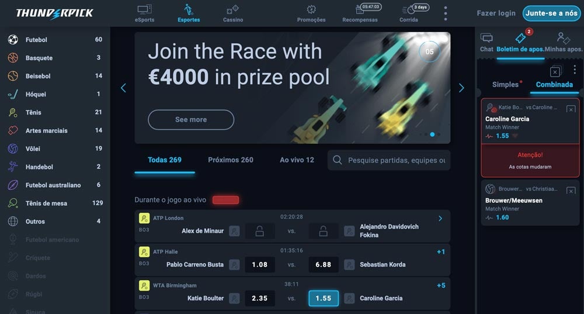Expand the ATP London match details
Image resolution: width=584 pixels, height=314 pixels.
(440, 219)
